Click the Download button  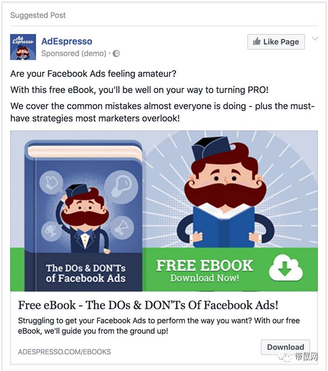[x=285, y=347]
